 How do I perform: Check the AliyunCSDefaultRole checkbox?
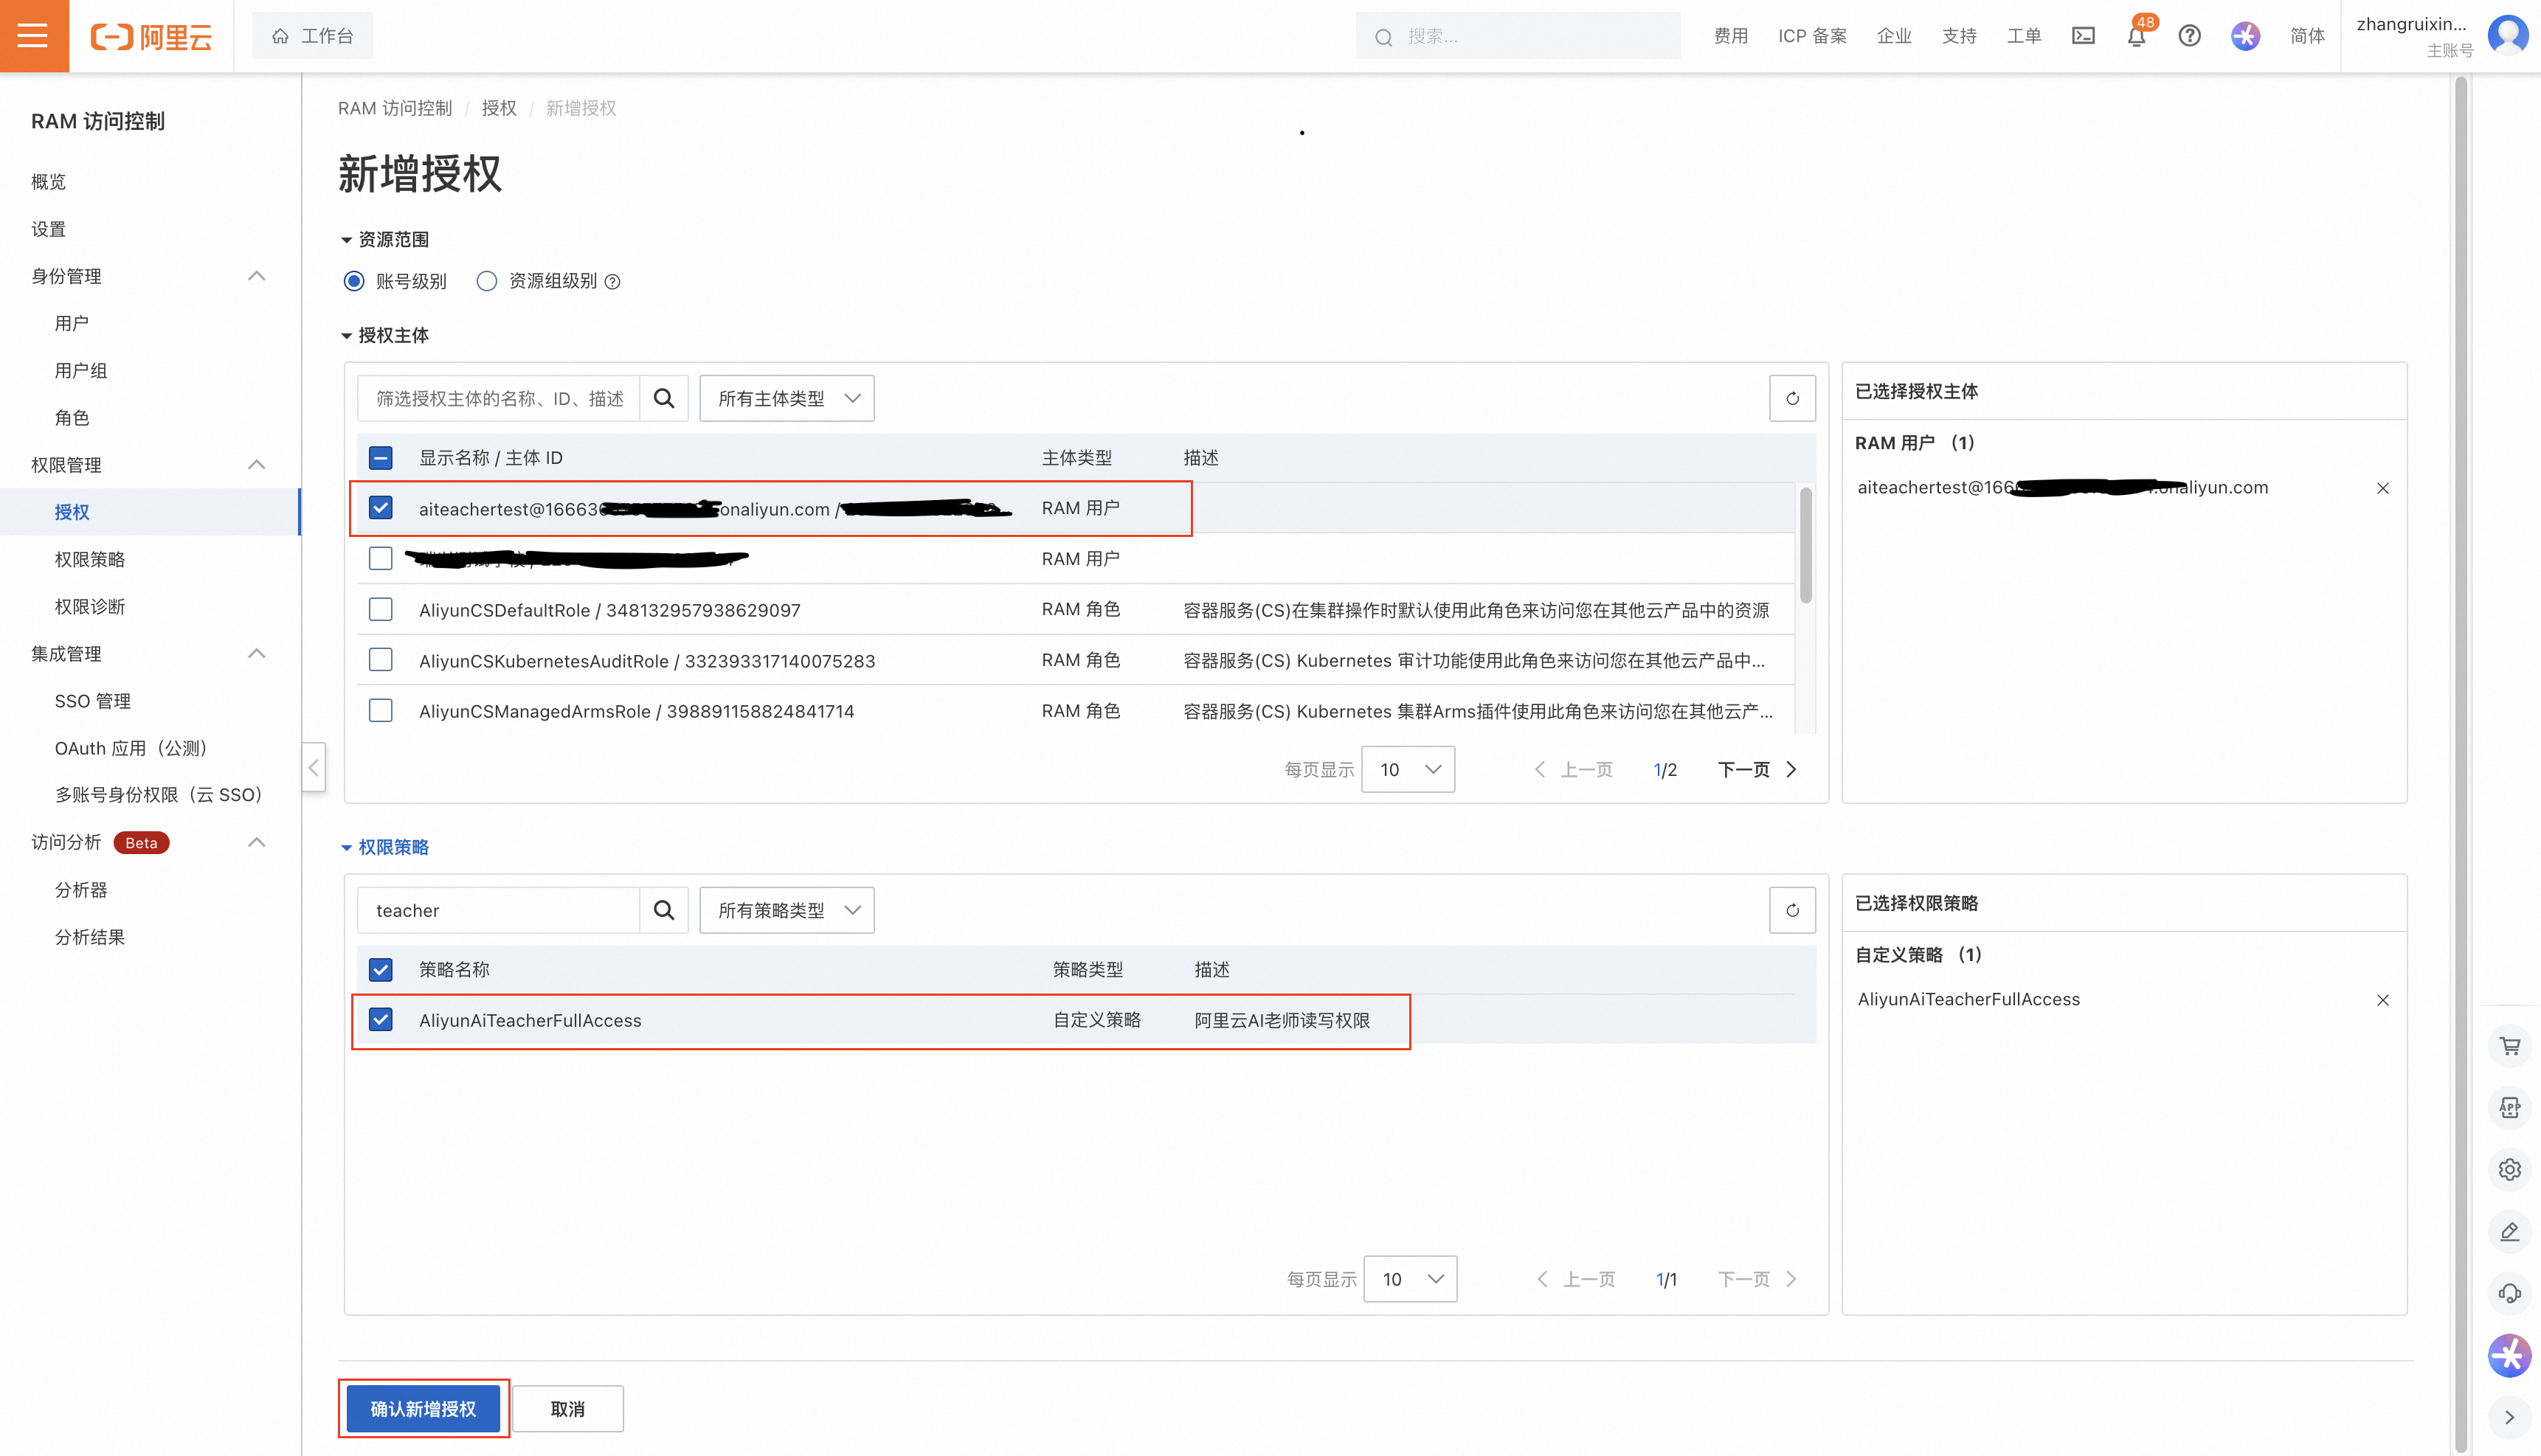tap(381, 610)
